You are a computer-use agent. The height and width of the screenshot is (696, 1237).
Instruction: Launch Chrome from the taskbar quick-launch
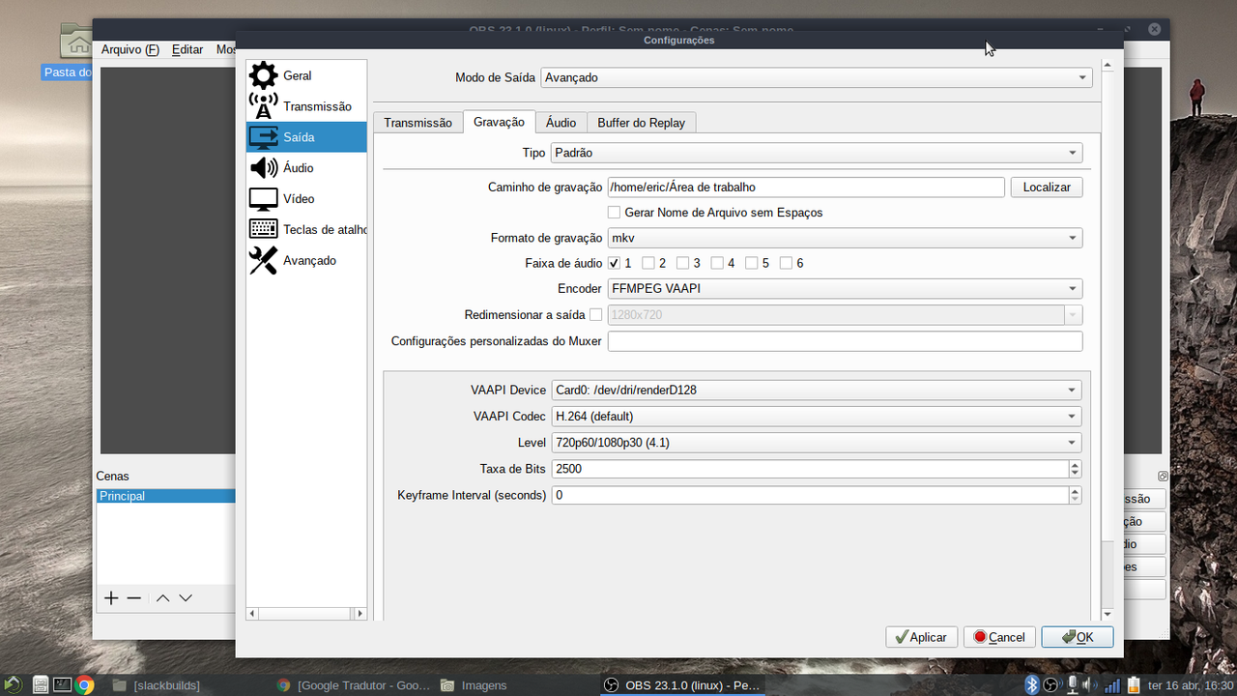[85, 685]
